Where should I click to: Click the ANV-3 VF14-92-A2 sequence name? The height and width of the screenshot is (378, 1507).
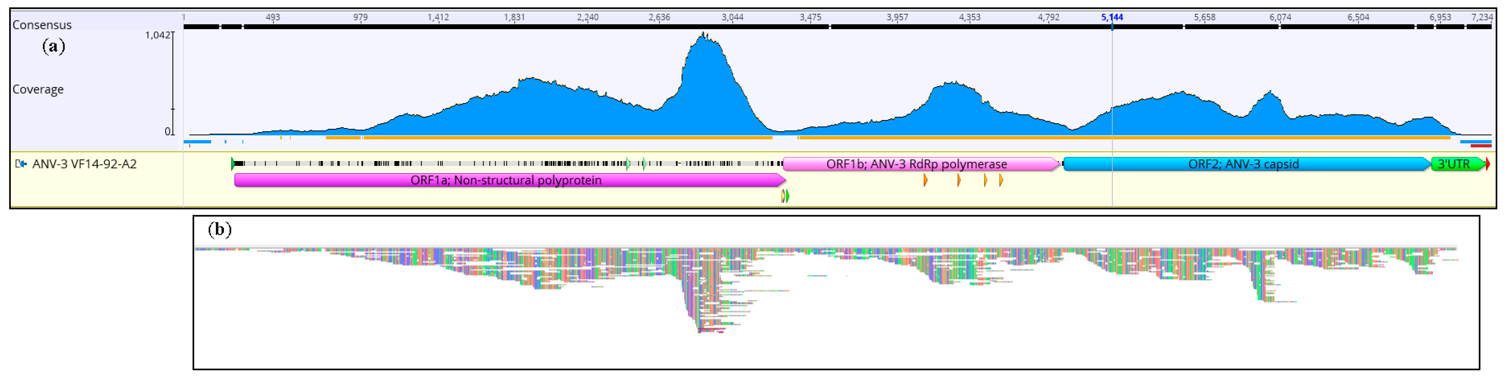pos(84,165)
